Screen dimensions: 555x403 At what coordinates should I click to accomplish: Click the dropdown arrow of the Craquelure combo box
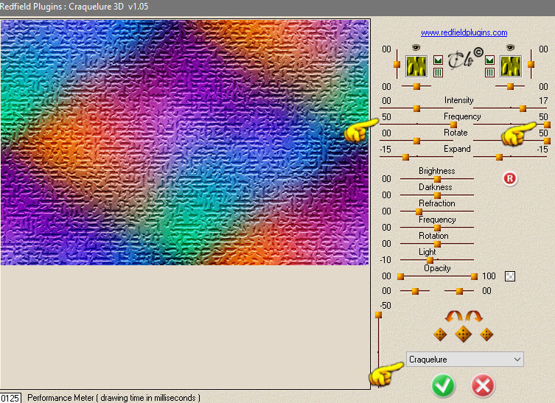(517, 360)
